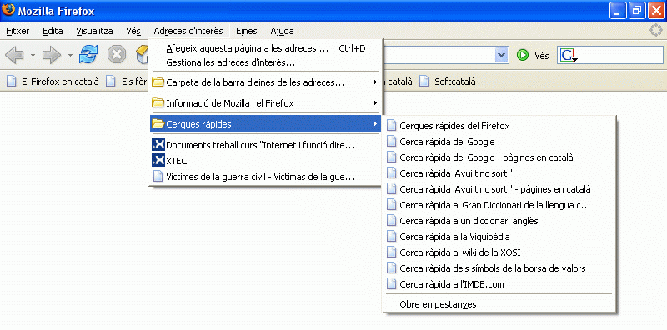Click the Back navigation arrow
This screenshot has width=667, height=330.
coord(14,56)
